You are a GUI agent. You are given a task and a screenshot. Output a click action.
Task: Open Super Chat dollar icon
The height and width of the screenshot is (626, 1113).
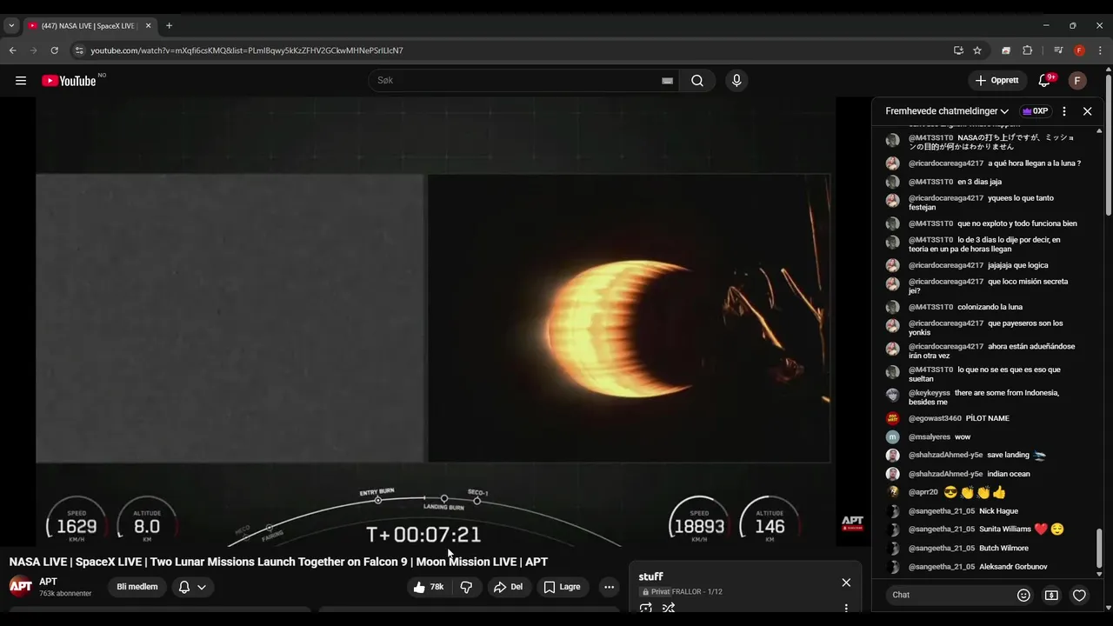1051,595
